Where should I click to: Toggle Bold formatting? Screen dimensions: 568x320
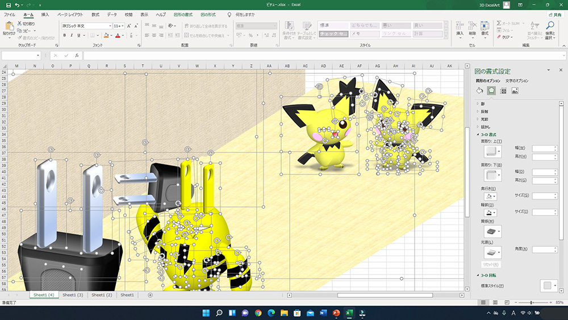pyautogui.click(x=65, y=35)
